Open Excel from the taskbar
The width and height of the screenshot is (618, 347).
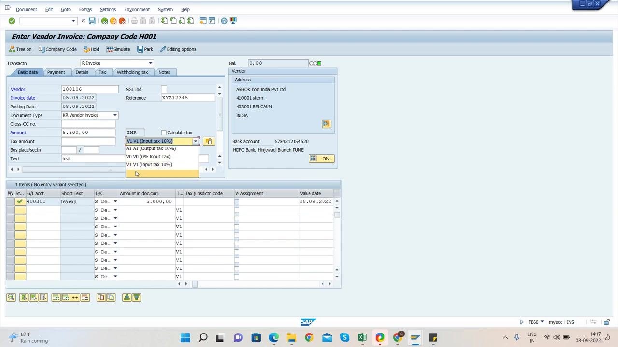pyautogui.click(x=362, y=337)
